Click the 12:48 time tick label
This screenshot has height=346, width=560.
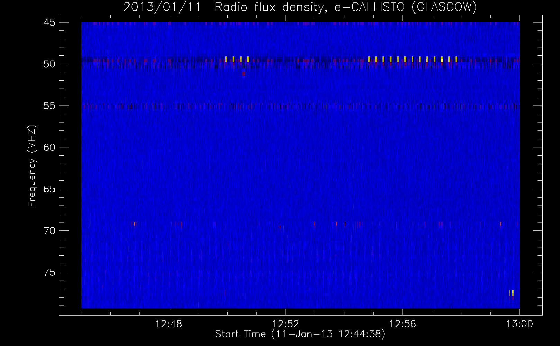pyautogui.click(x=169, y=324)
